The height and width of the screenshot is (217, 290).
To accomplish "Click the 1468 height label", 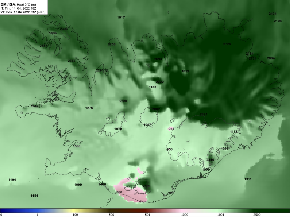I will coord(102,184).
